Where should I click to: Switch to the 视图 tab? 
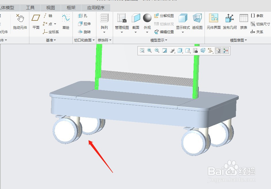pos(51,8)
